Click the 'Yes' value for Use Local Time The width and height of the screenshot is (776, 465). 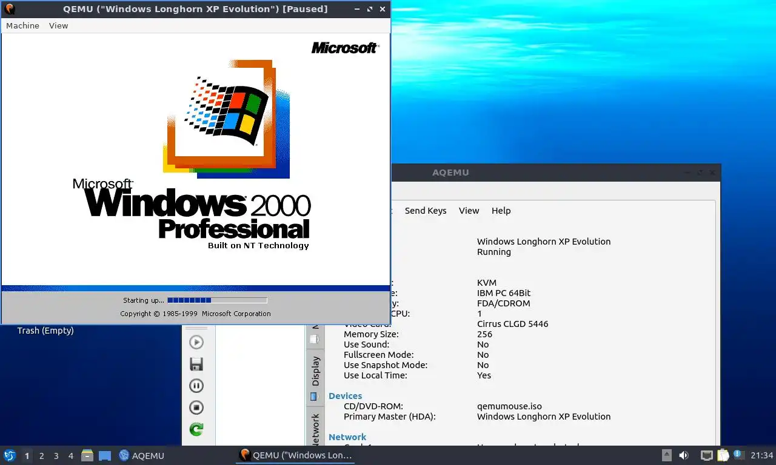click(484, 375)
